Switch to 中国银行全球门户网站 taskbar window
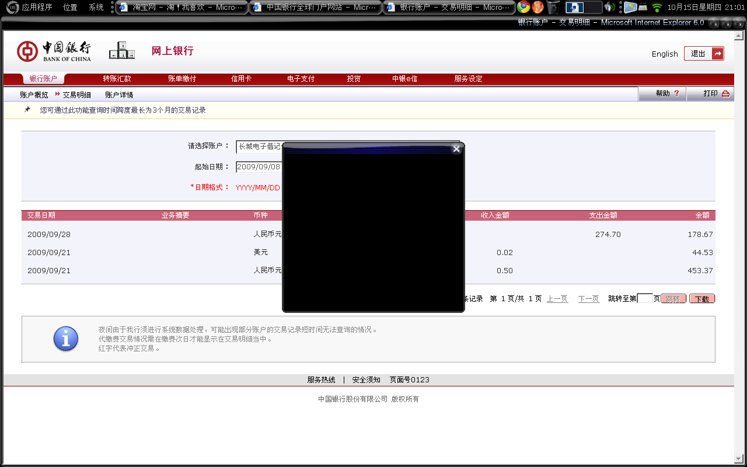Screen dimensions: 747x467 [315, 7]
